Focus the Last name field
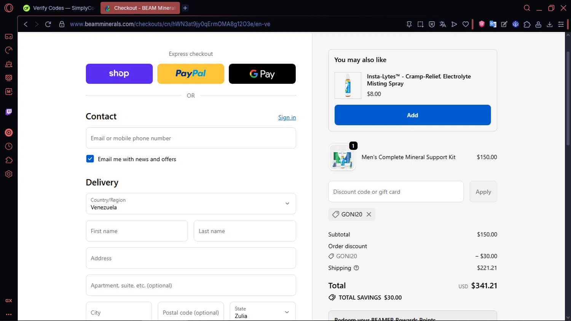571x321 pixels. (245, 231)
